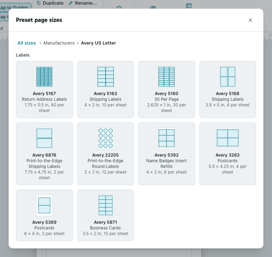Click the Snap to Guides button behind dialog
272x257 pixels.
[15, 7]
